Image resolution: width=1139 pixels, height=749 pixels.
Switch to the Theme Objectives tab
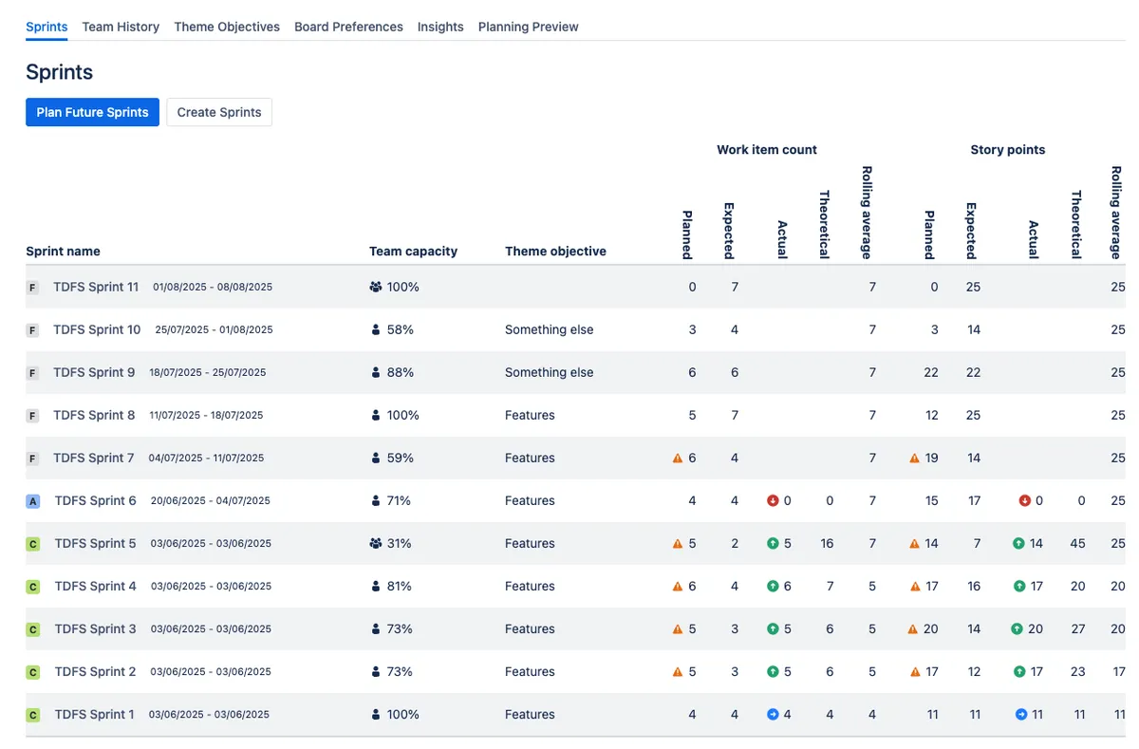click(227, 27)
